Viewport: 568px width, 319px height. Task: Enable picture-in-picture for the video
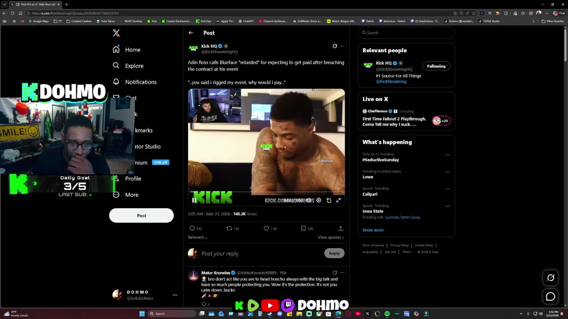coord(329,200)
